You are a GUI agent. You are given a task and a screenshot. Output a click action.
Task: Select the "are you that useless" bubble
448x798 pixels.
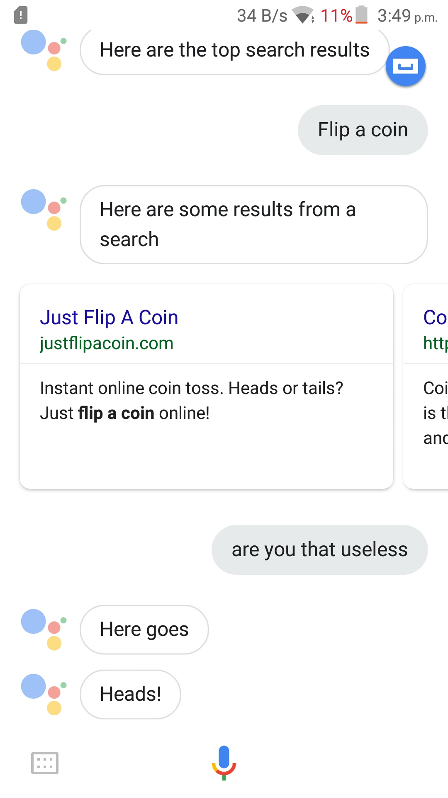[320, 550]
